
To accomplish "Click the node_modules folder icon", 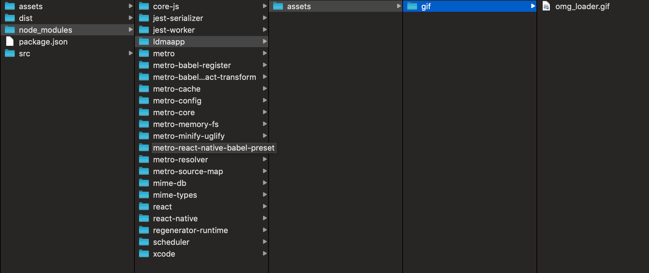I will click(x=10, y=30).
